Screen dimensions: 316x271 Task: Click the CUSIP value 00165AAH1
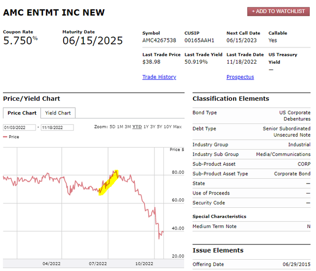(199, 40)
